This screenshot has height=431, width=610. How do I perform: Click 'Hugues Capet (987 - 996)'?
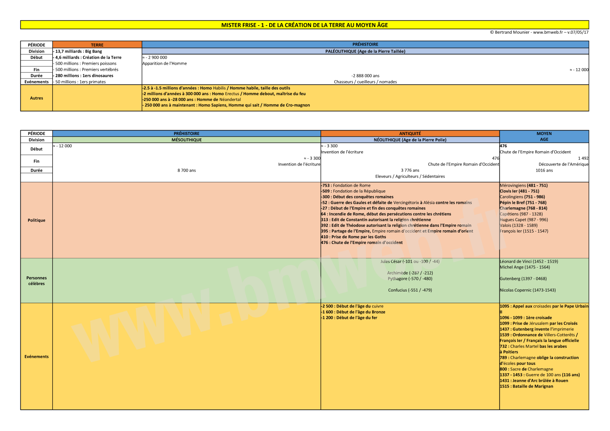tap(524, 220)
